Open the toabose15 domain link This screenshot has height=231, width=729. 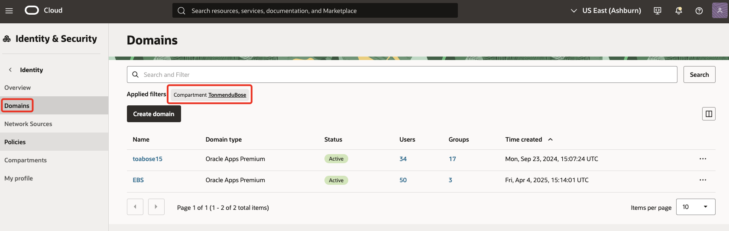(147, 159)
